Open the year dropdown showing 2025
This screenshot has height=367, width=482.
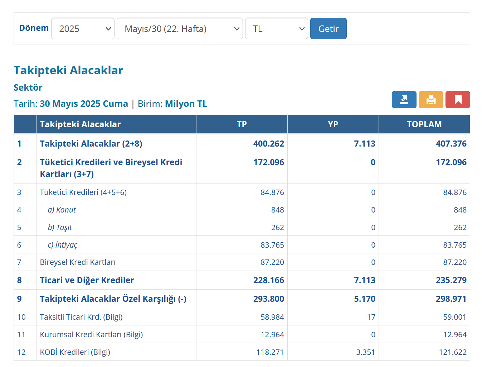coord(83,28)
